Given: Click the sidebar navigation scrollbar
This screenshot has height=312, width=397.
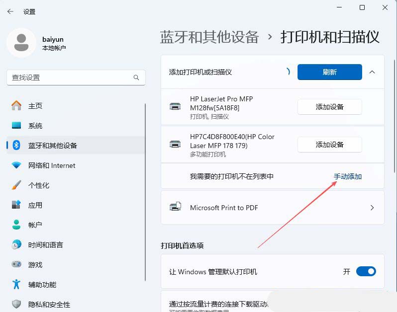Looking at the screenshot, I should pos(145,192).
